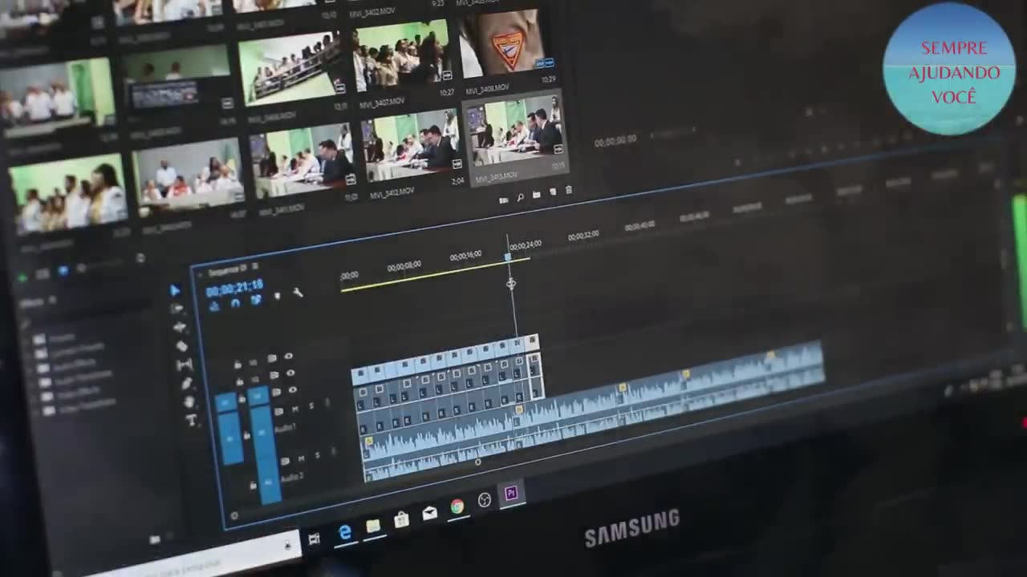Lock the middle video track
The width and height of the screenshot is (1027, 577).
[x=239, y=381]
